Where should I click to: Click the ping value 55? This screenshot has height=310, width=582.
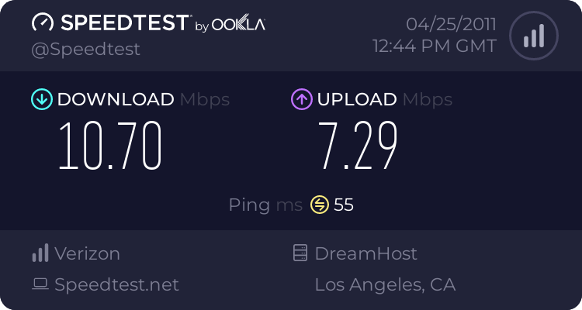pos(344,205)
